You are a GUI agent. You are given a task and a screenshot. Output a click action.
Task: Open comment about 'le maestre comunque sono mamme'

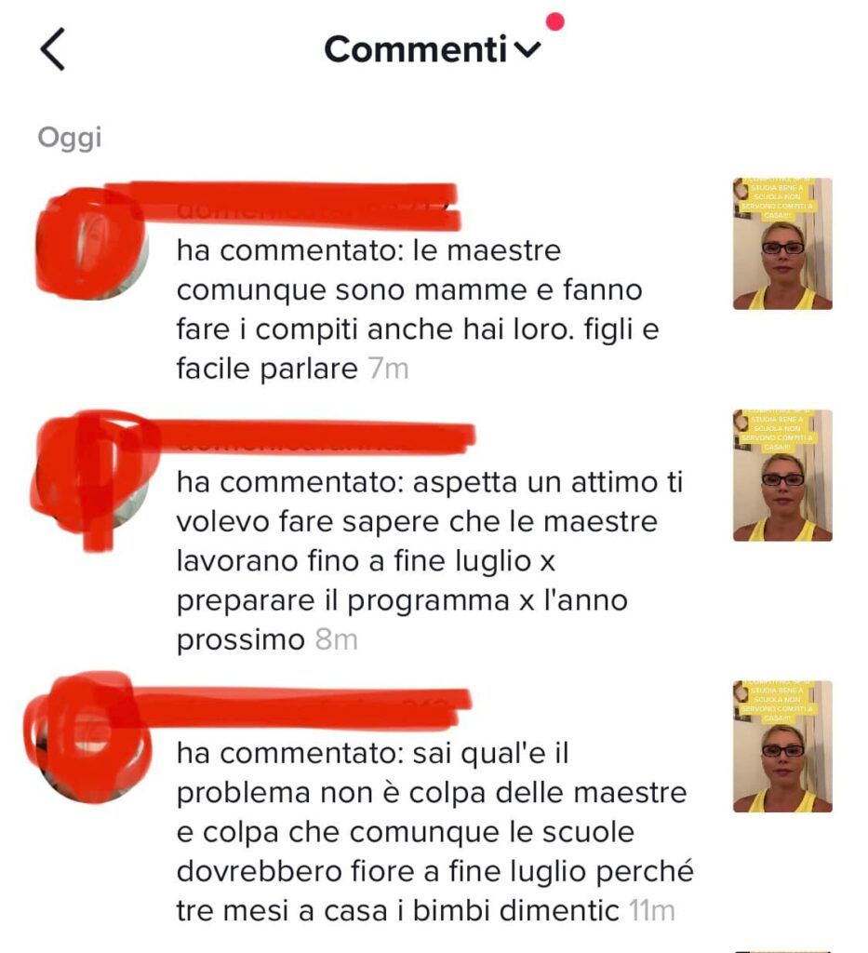(x=418, y=309)
